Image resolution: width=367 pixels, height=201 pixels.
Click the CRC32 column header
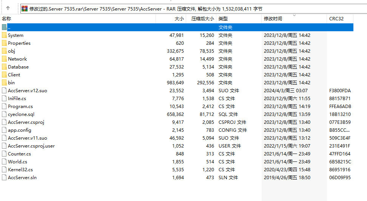[336, 19]
